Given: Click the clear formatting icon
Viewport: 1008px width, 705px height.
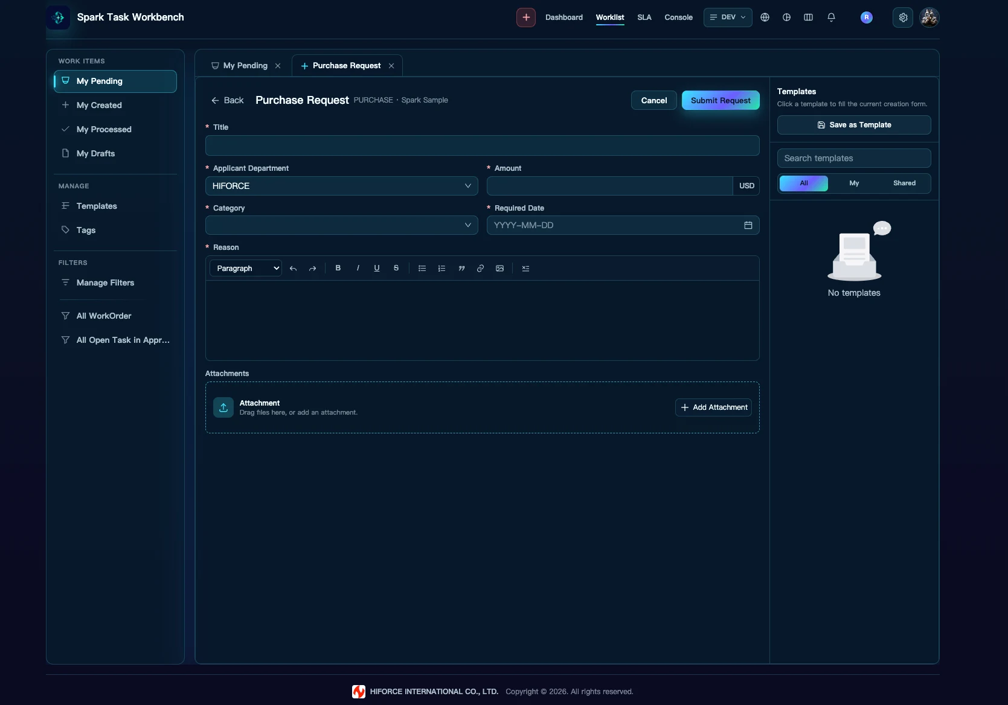Looking at the screenshot, I should point(525,269).
